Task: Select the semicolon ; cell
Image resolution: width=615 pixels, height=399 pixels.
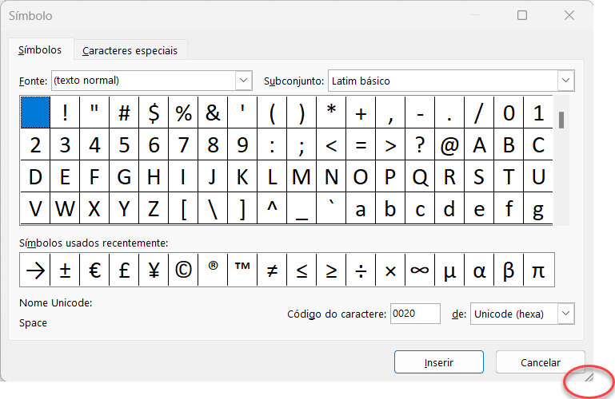Action: 302,144
